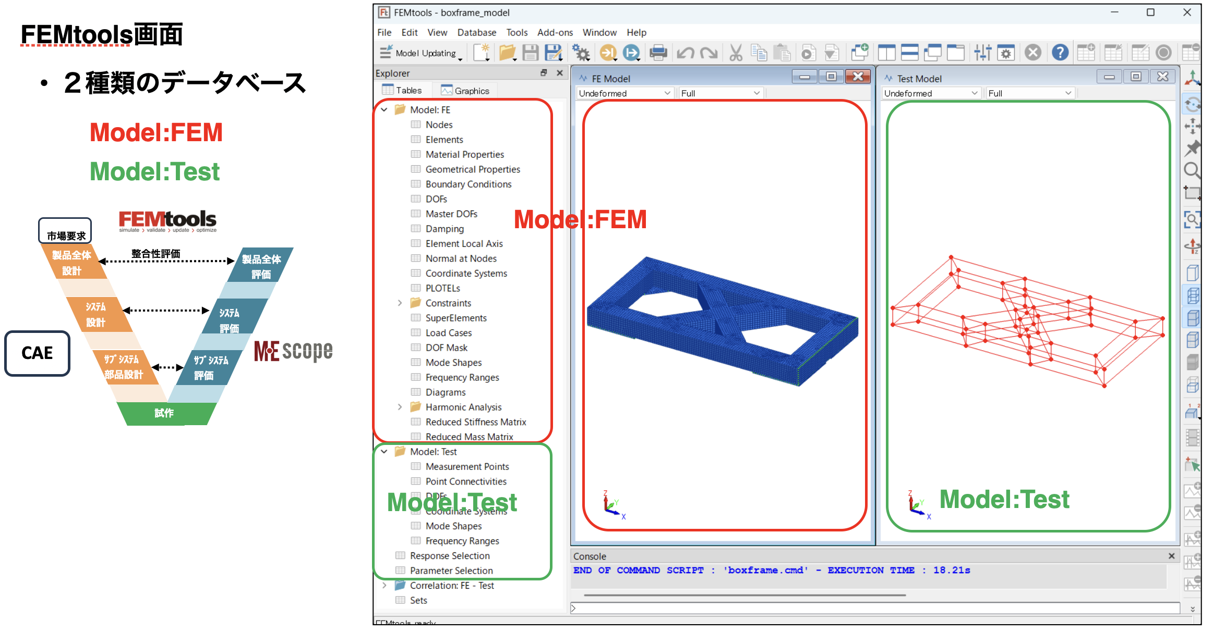The width and height of the screenshot is (1213, 632).
Task: Click the console horizontal scrollbar
Action: coord(745,595)
